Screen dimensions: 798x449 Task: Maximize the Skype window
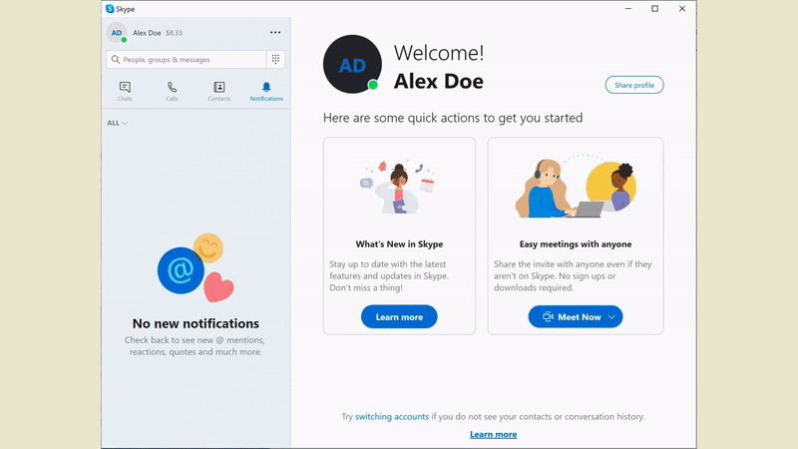655,9
